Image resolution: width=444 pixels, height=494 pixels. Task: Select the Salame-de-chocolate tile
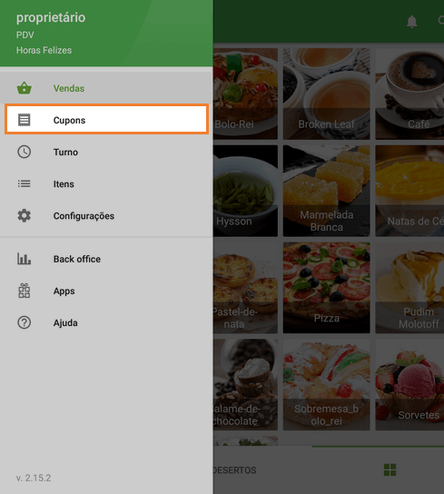pyautogui.click(x=245, y=385)
